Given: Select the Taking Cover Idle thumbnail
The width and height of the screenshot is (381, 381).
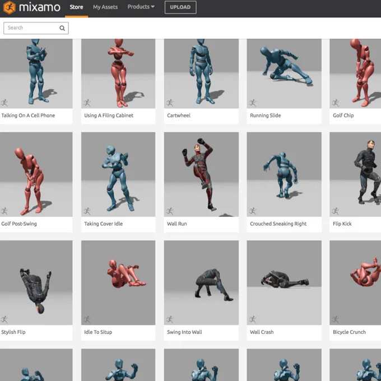Looking at the screenshot, I should (x=118, y=174).
